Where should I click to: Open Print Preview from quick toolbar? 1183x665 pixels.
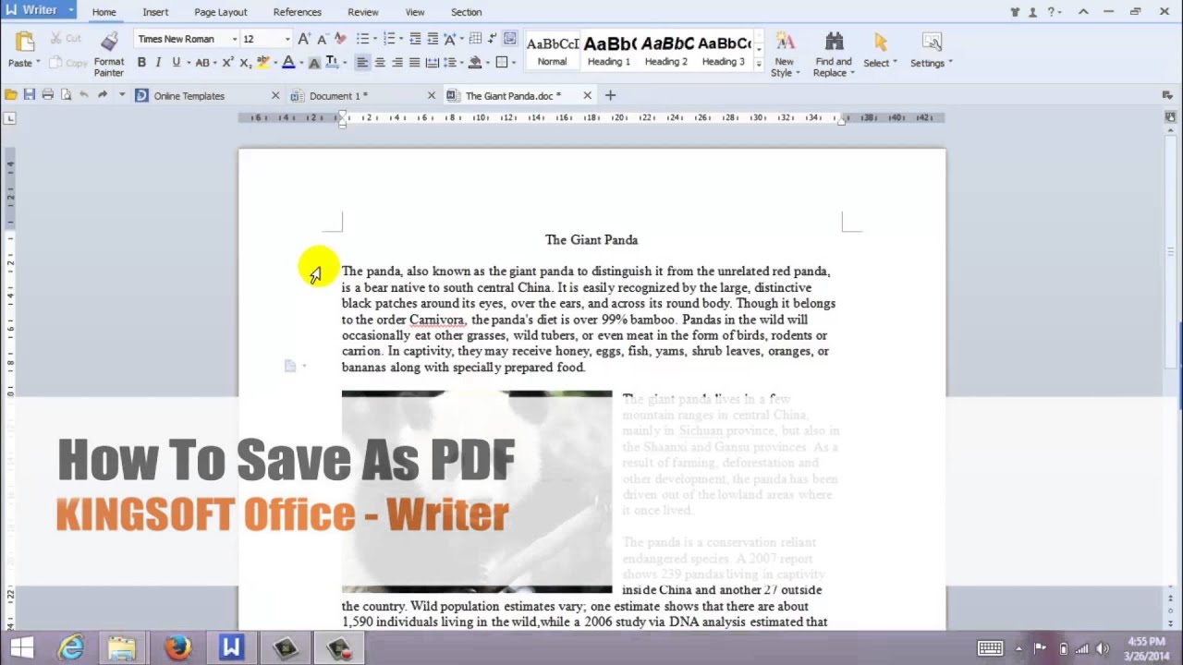(66, 95)
